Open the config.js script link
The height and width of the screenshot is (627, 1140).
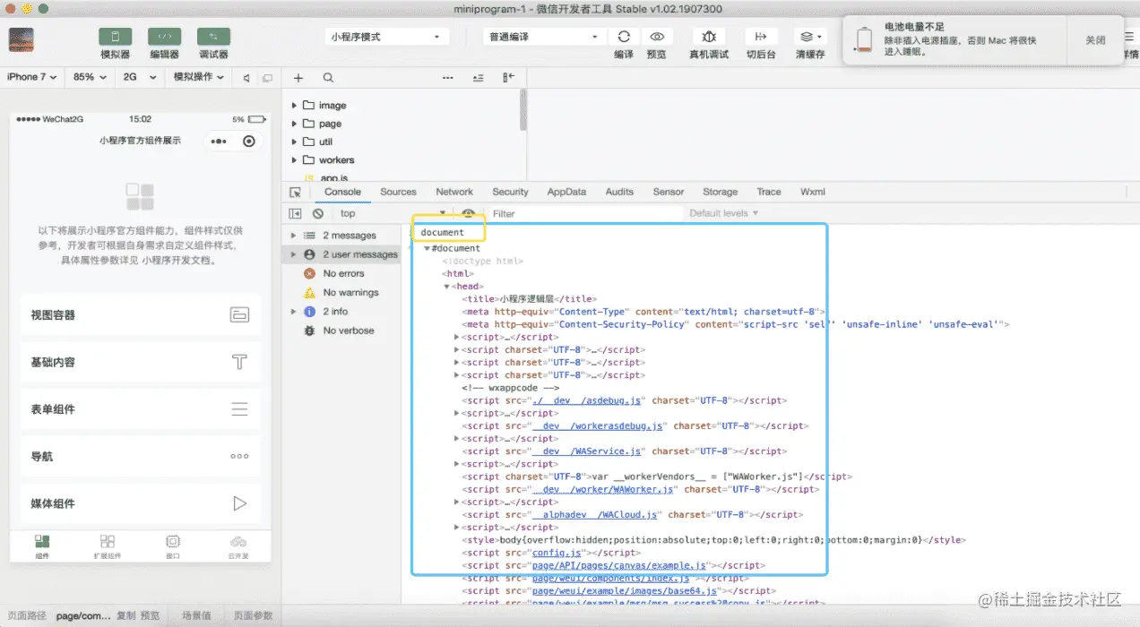click(557, 553)
